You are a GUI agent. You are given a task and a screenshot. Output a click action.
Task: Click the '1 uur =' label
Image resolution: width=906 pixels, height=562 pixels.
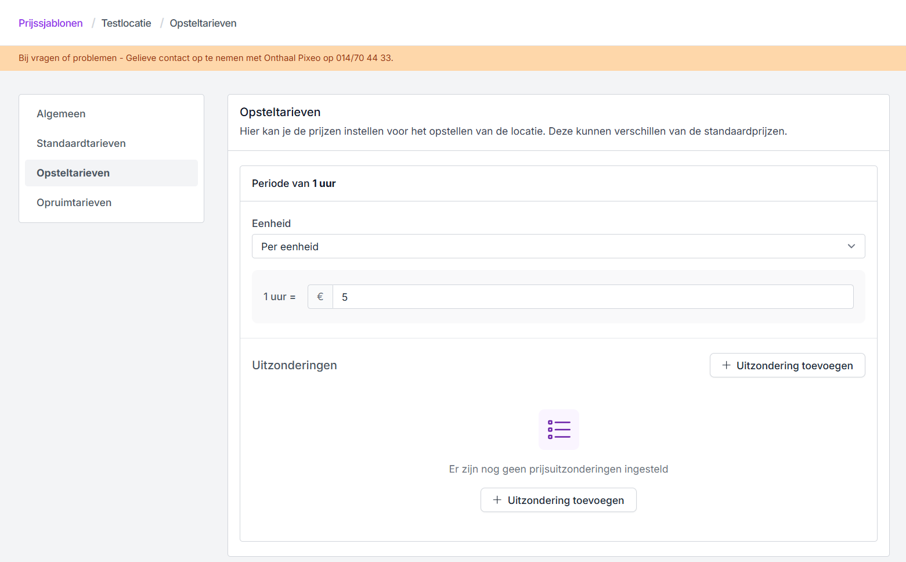(x=279, y=297)
